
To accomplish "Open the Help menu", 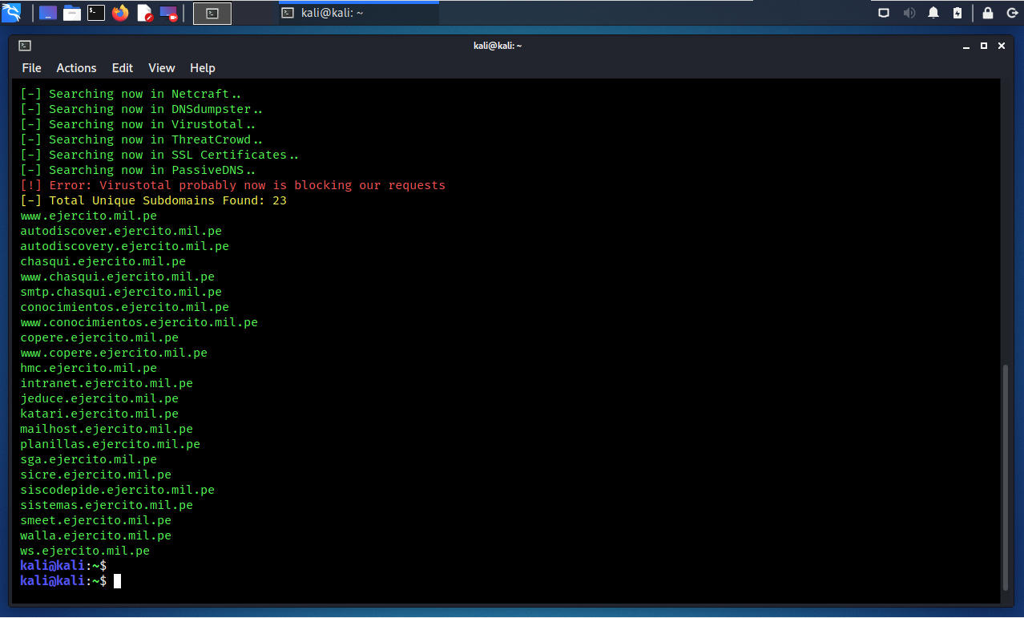I will 203,68.
